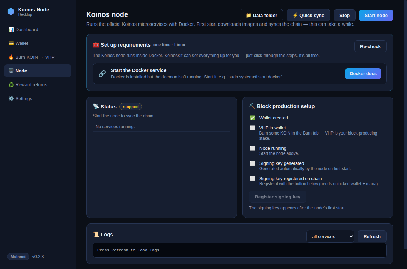Open the Docker docs link button
The width and height of the screenshot is (407, 269).
pos(363,74)
